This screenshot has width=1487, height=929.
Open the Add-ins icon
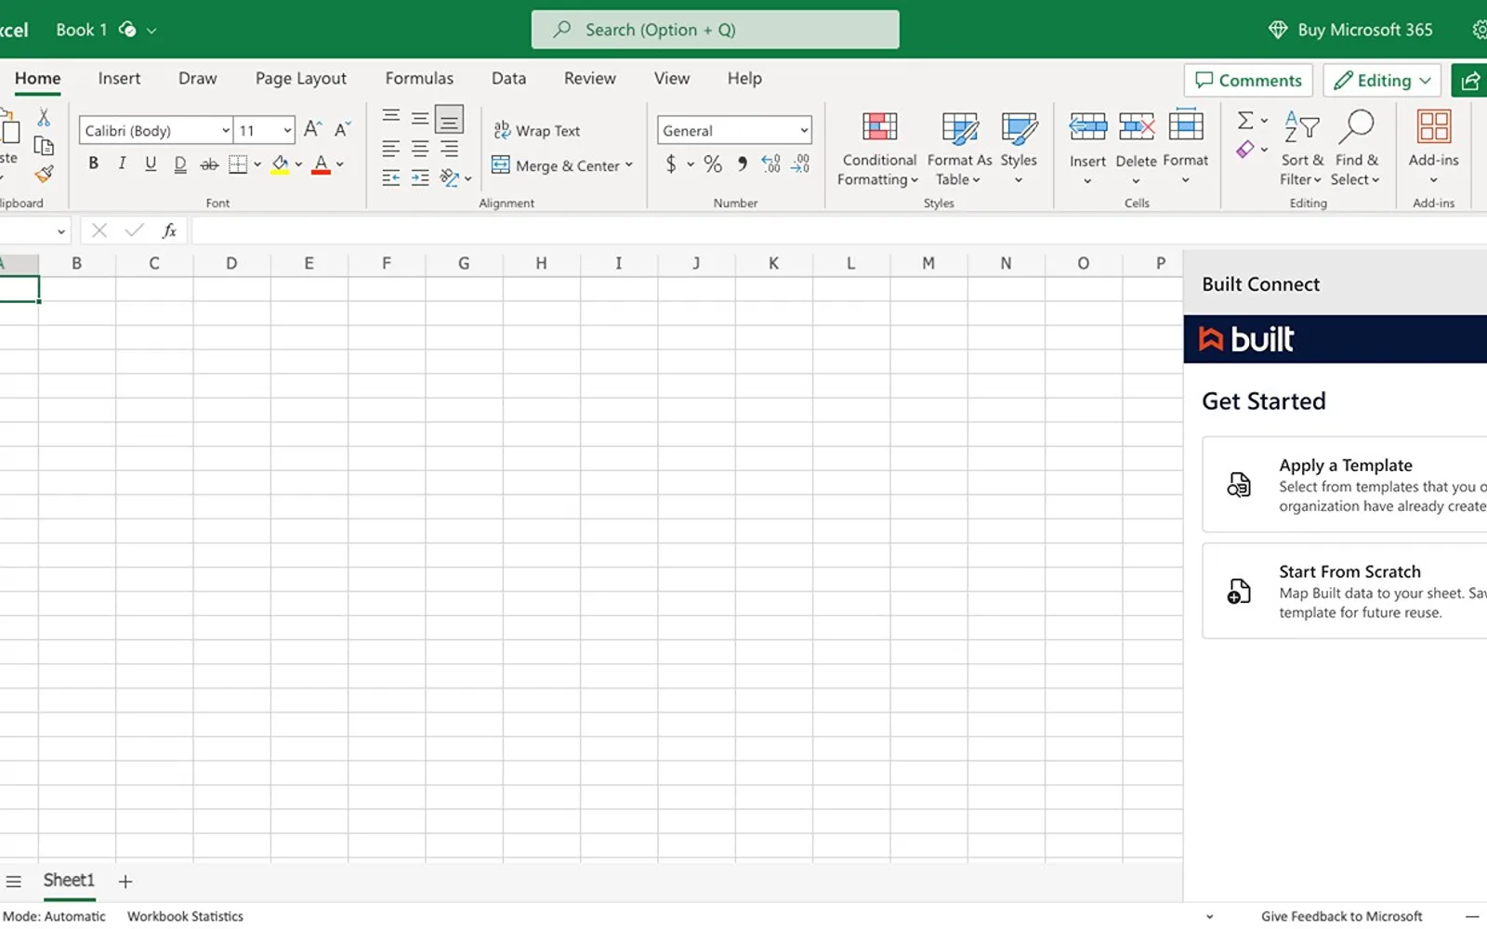pos(1434,127)
